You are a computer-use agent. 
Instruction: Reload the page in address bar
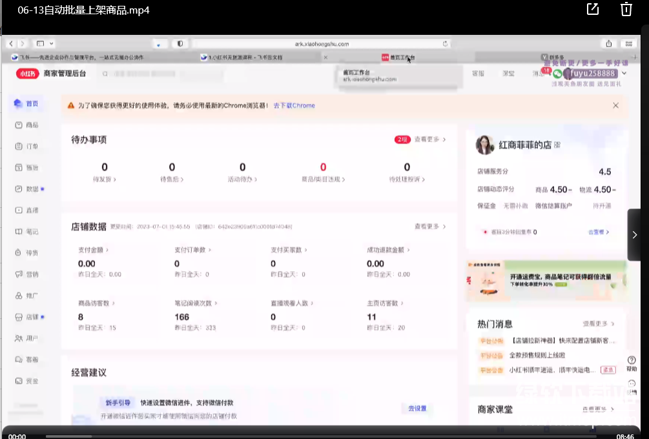[445, 43]
